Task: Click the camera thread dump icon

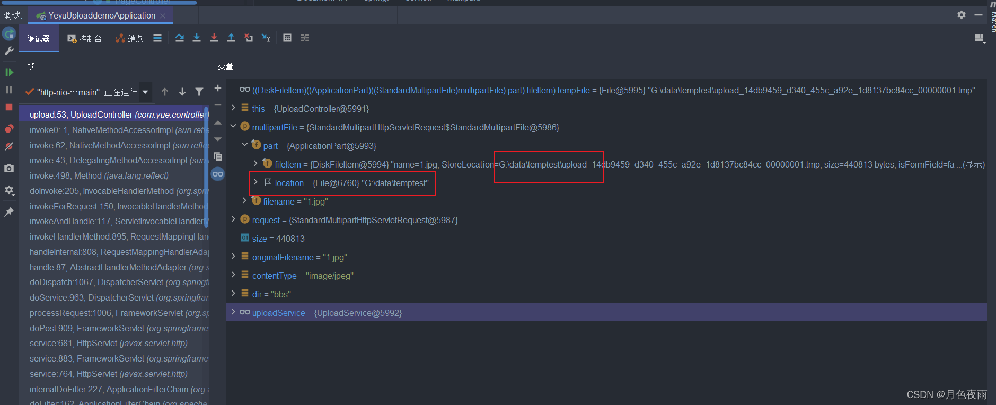Action: click(9, 168)
